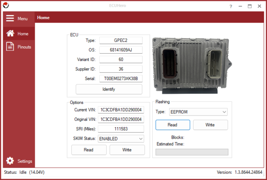Maximize the ECUHero window
267x180 pixels.
click(250, 6)
